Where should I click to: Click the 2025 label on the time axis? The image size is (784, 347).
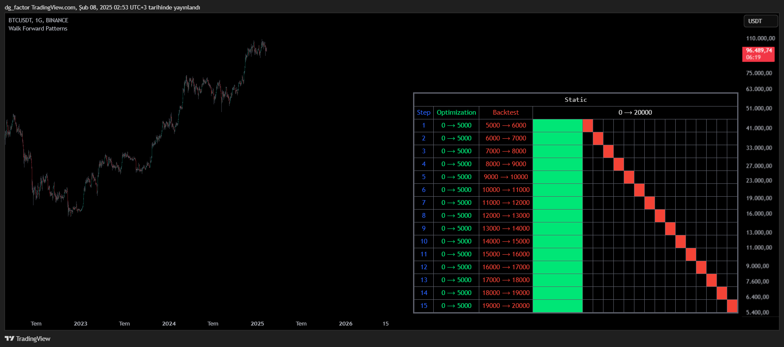[257, 324]
